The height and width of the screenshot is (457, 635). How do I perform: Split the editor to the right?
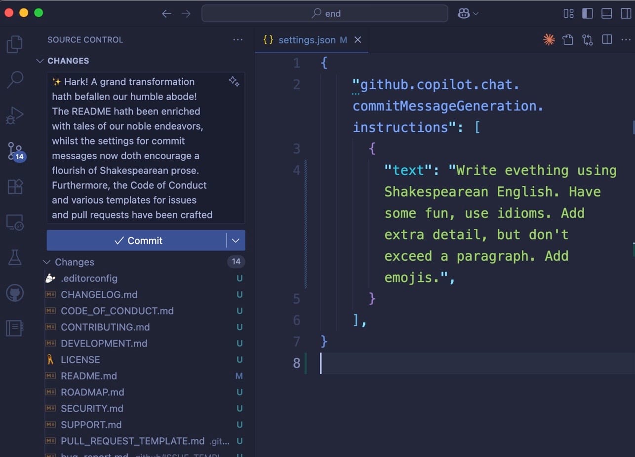(x=607, y=40)
